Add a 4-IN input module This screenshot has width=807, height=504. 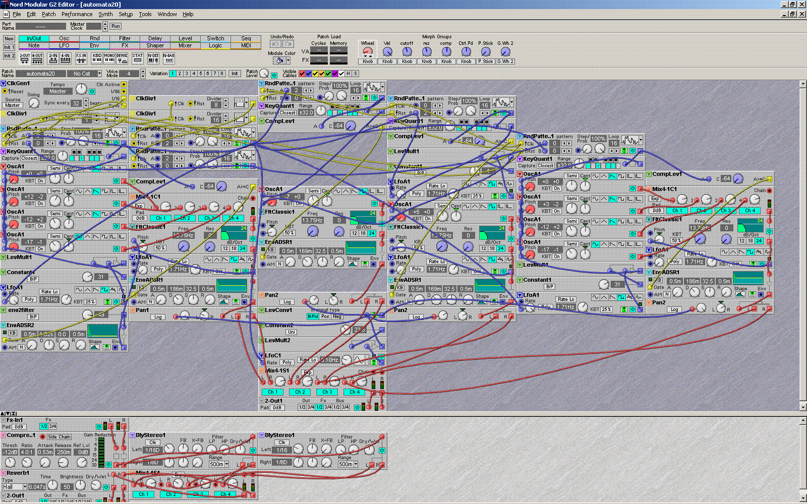[x=66, y=58]
